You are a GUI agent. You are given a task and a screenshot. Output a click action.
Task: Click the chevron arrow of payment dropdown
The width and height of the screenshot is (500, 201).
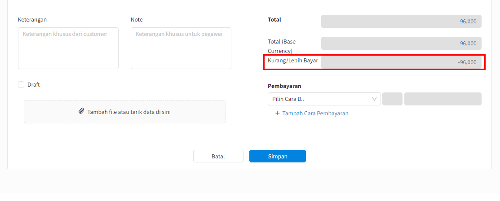pos(374,99)
